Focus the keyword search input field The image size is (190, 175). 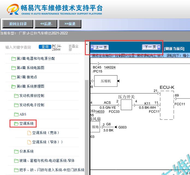tap(18, 47)
